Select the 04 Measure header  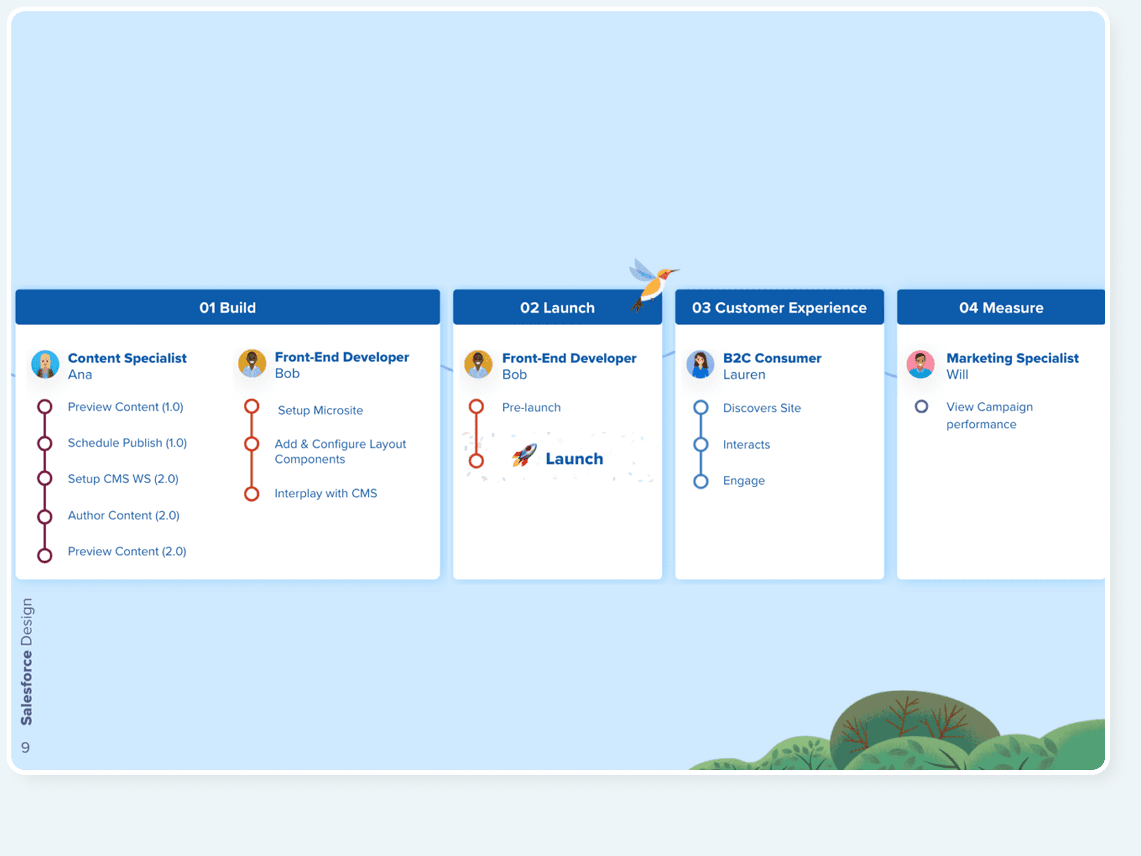pyautogui.click(x=1001, y=308)
